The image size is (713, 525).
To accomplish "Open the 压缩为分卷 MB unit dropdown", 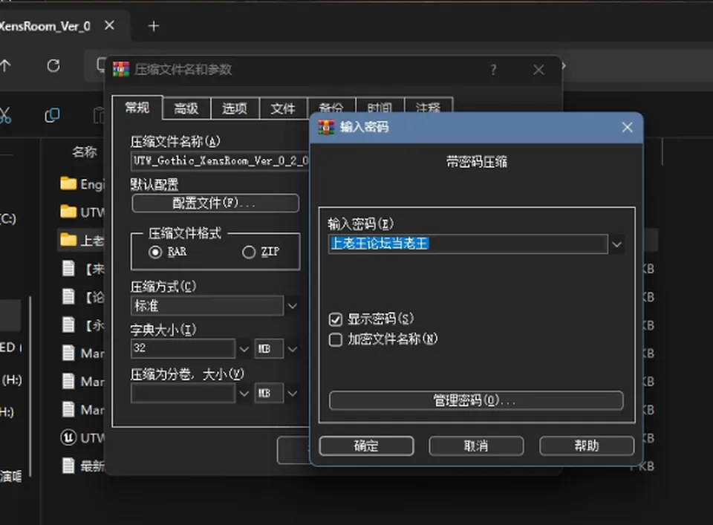I will click(293, 393).
